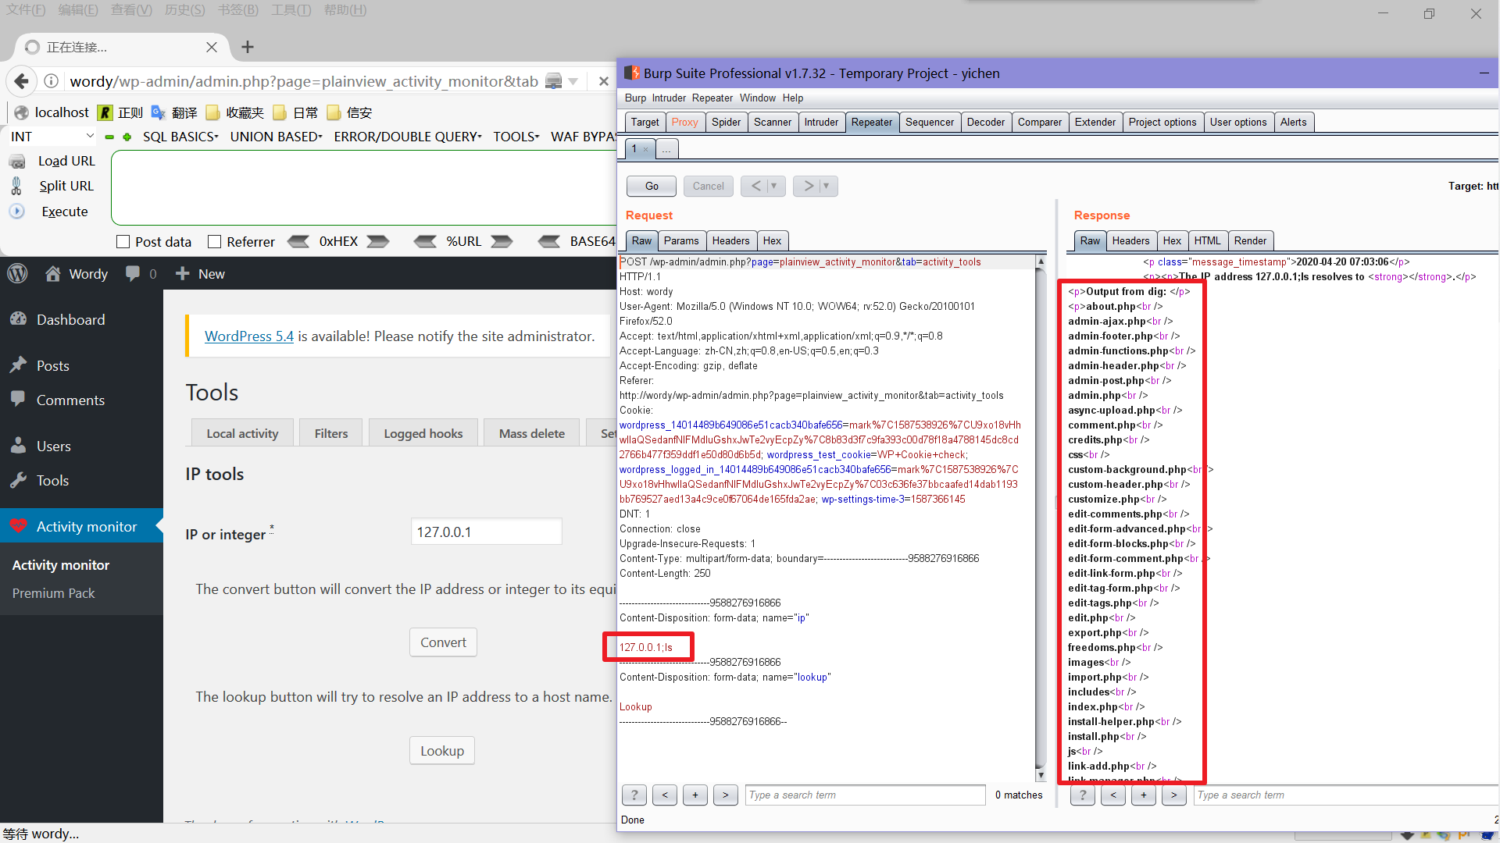Click the %URL left arrow decoder
This screenshot has width=1500, height=843.
(425, 242)
